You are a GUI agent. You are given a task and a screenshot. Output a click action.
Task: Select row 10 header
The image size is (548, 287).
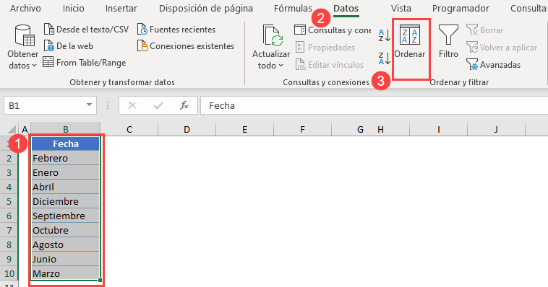point(9,274)
